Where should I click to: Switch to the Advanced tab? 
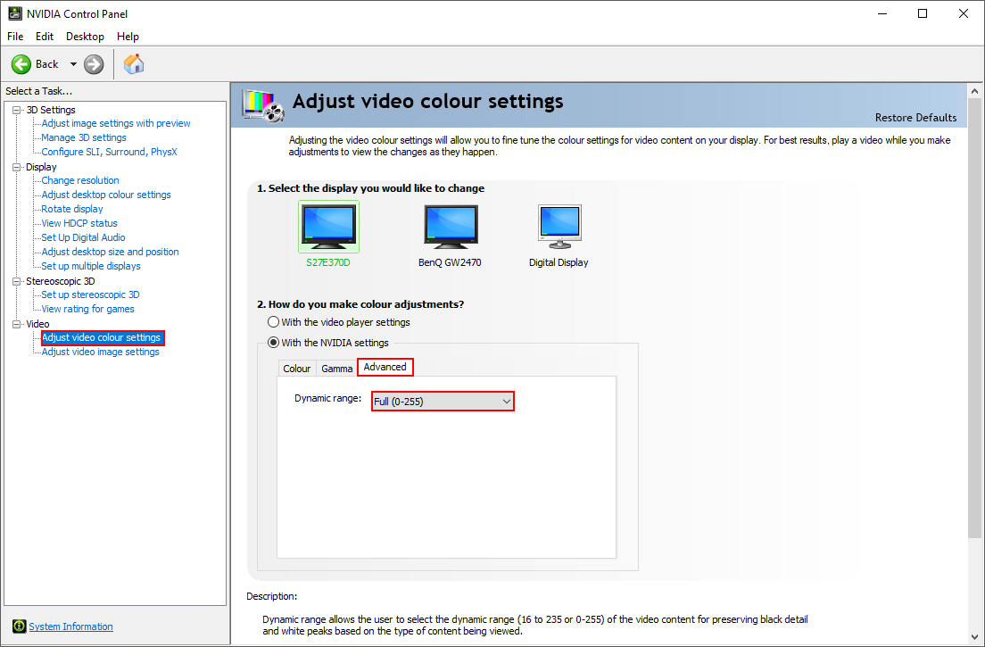385,368
